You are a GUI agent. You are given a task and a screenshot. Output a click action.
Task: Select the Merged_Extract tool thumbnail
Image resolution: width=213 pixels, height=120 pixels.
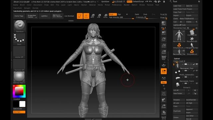tap(192, 46)
